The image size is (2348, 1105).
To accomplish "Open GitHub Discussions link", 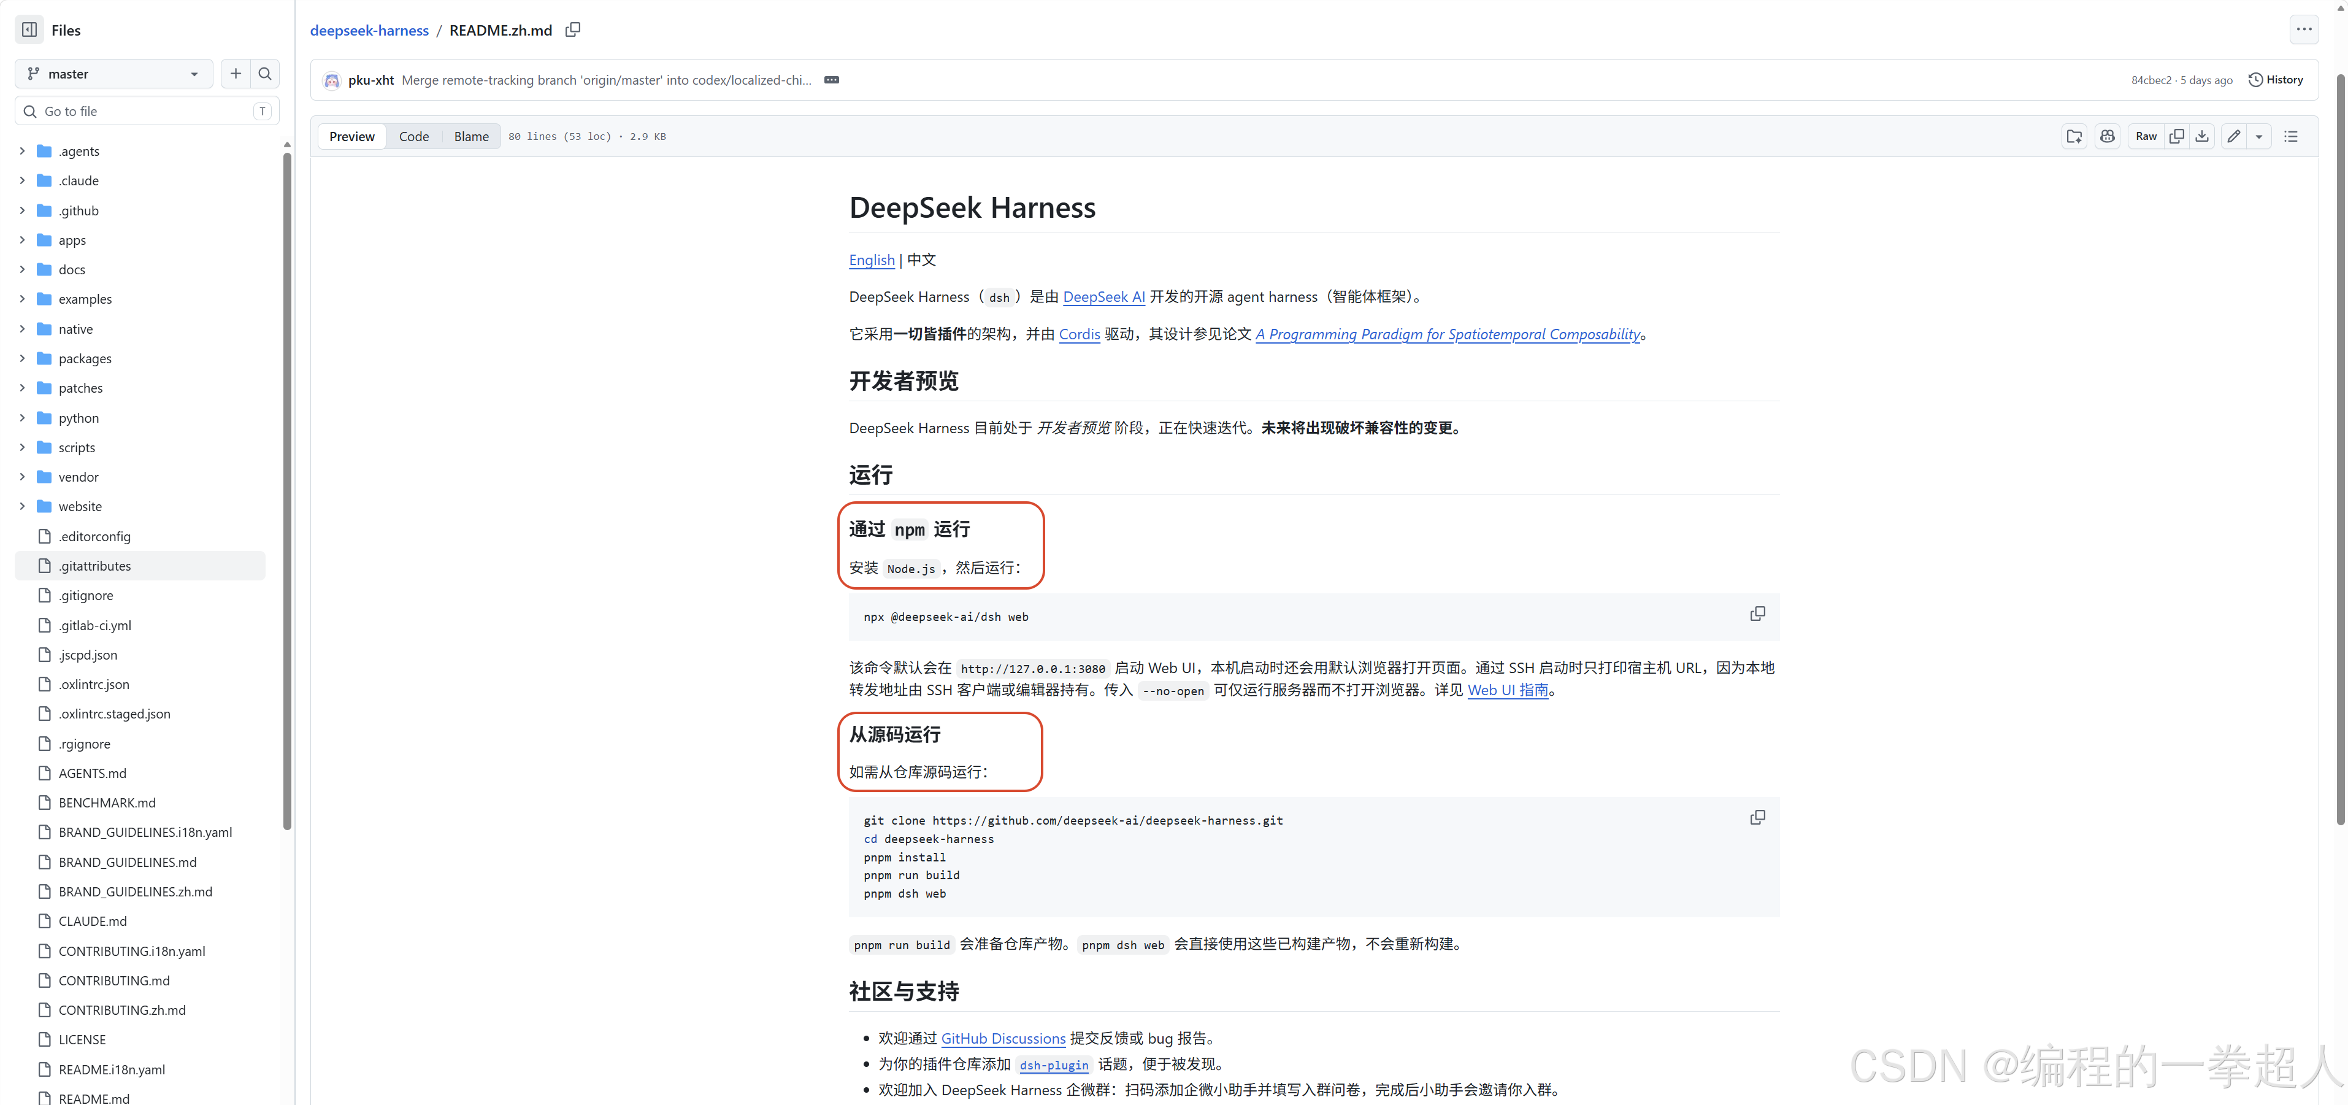I will pos(1003,1039).
